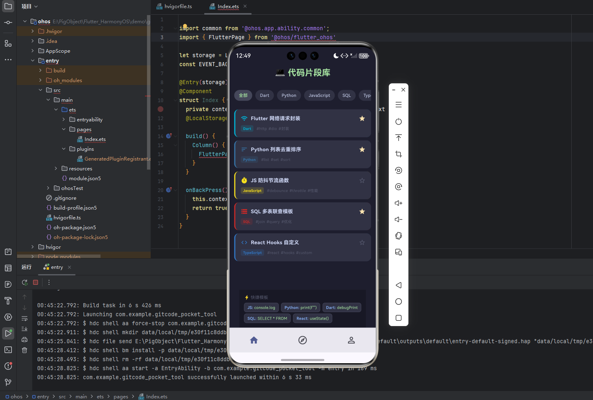Expand the .idea folder

pyautogui.click(x=33, y=41)
